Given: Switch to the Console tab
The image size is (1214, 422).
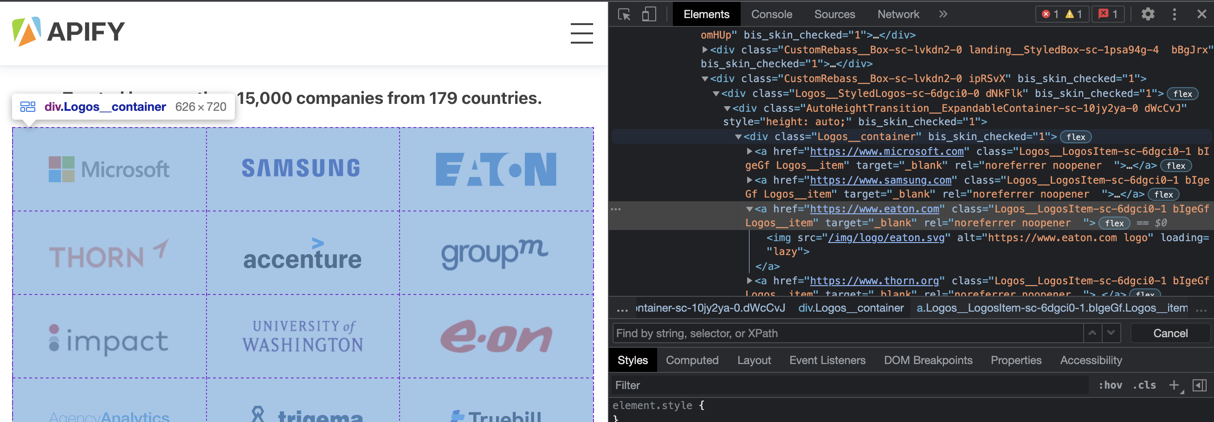Looking at the screenshot, I should [771, 14].
